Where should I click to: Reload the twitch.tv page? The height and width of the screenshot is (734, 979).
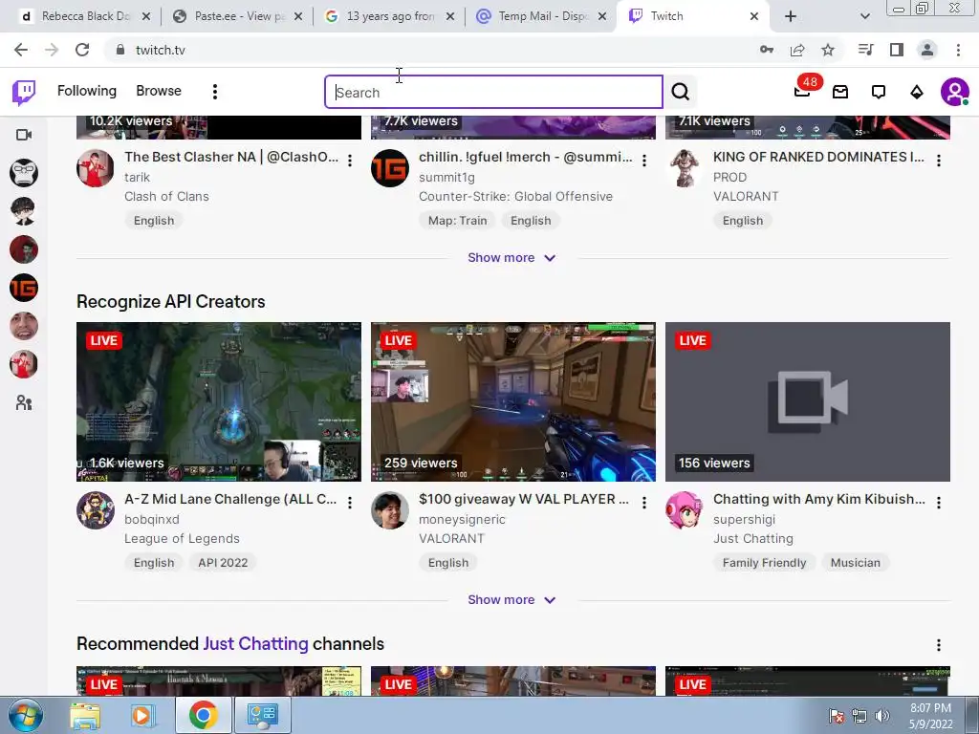82,50
